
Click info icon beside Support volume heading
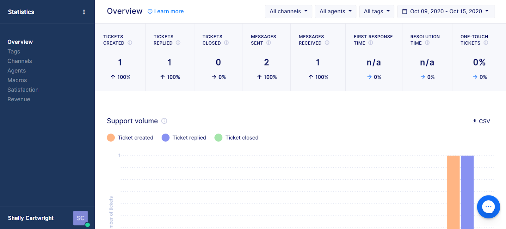[x=164, y=121]
